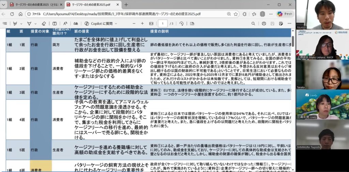This screenshot has width=349, height=172.
Task: Print the PDF document
Action: [x=263, y=24]
